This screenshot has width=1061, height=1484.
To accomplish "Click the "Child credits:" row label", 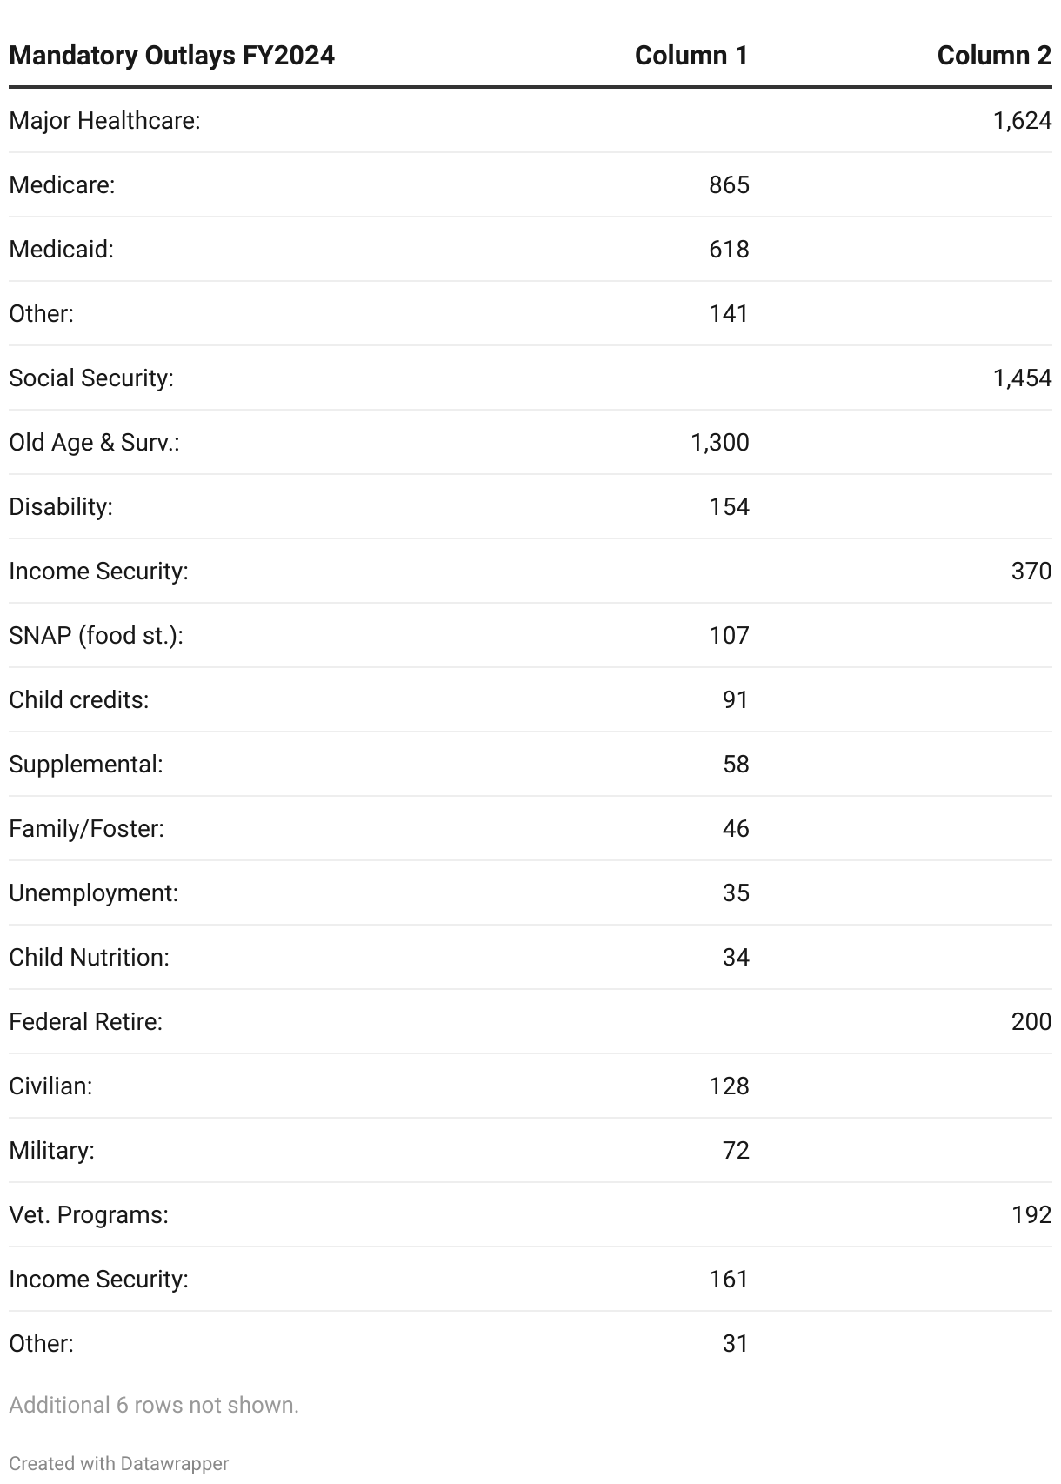I will pos(78,700).
